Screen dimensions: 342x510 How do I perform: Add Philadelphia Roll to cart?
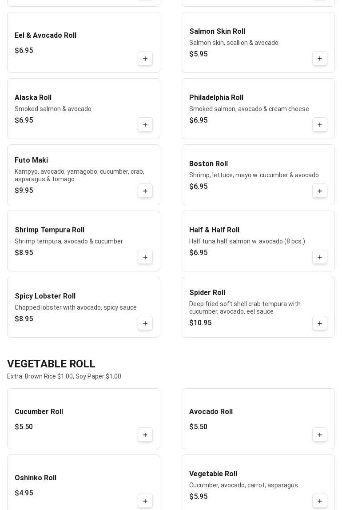(320, 125)
